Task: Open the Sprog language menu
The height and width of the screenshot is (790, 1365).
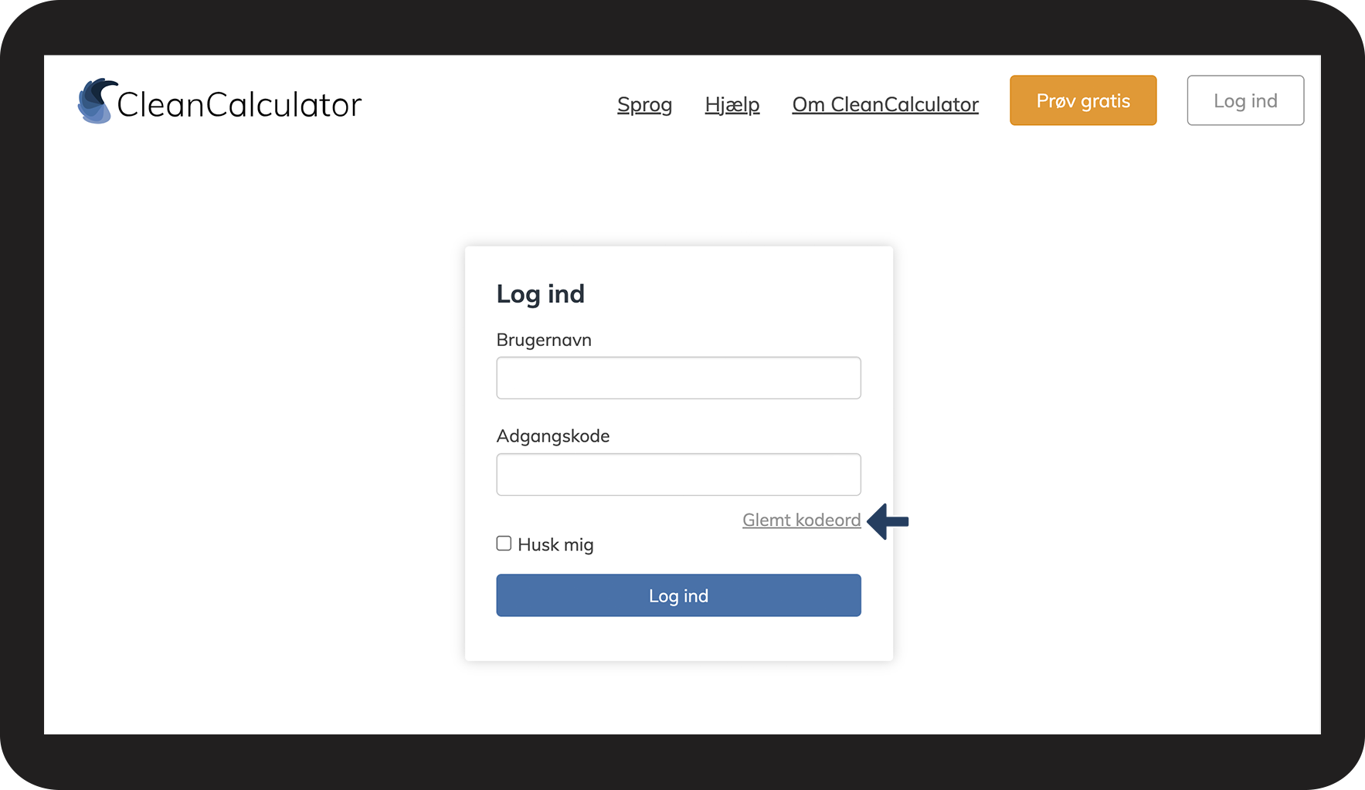Action: click(644, 104)
